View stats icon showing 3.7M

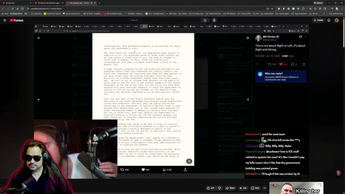click(x=164, y=170)
